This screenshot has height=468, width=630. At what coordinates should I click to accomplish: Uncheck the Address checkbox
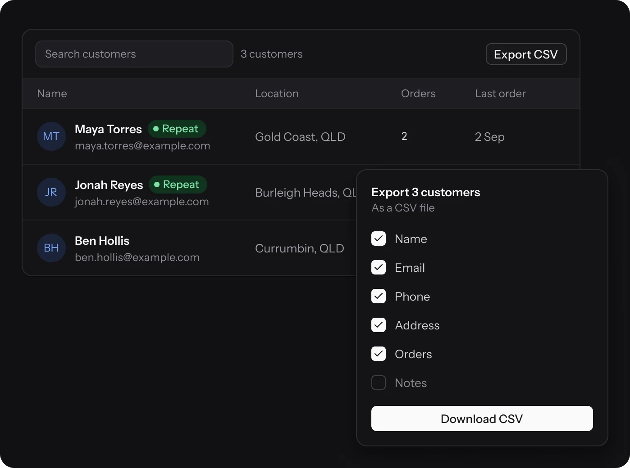point(379,325)
